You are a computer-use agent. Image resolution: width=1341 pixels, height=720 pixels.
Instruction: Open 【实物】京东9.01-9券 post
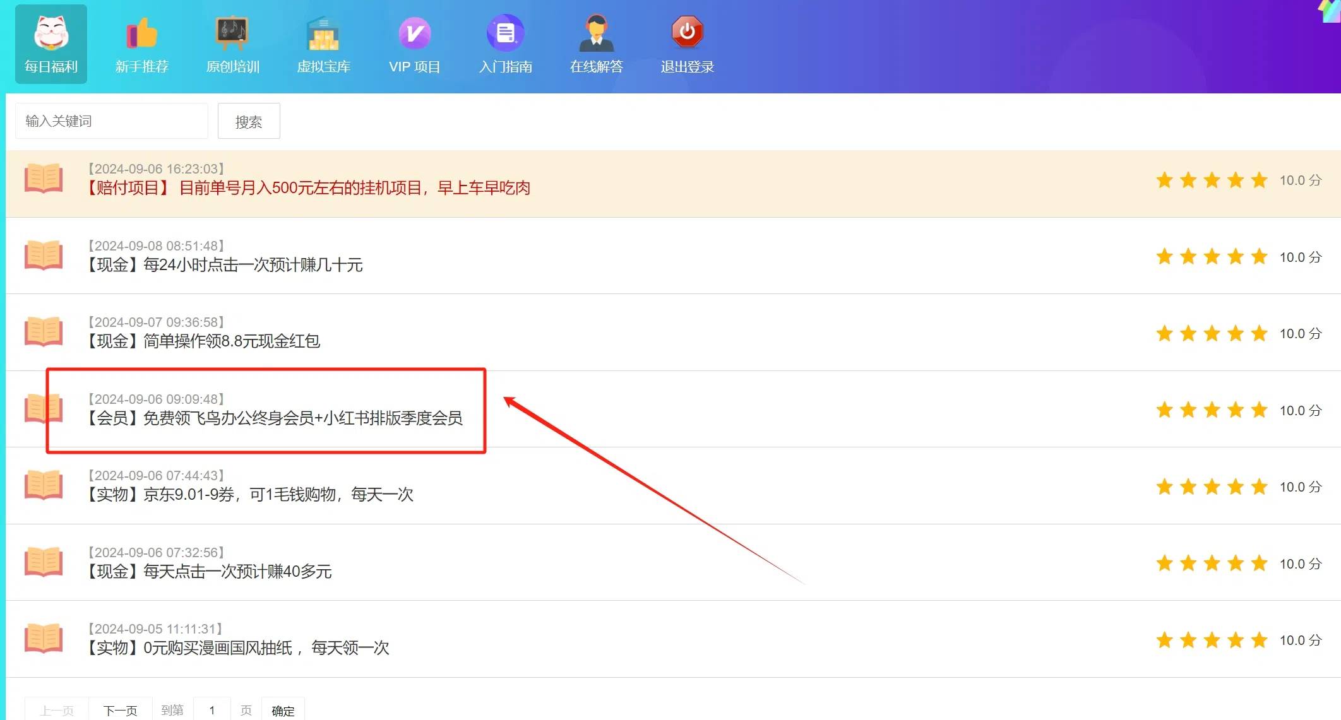[250, 495]
